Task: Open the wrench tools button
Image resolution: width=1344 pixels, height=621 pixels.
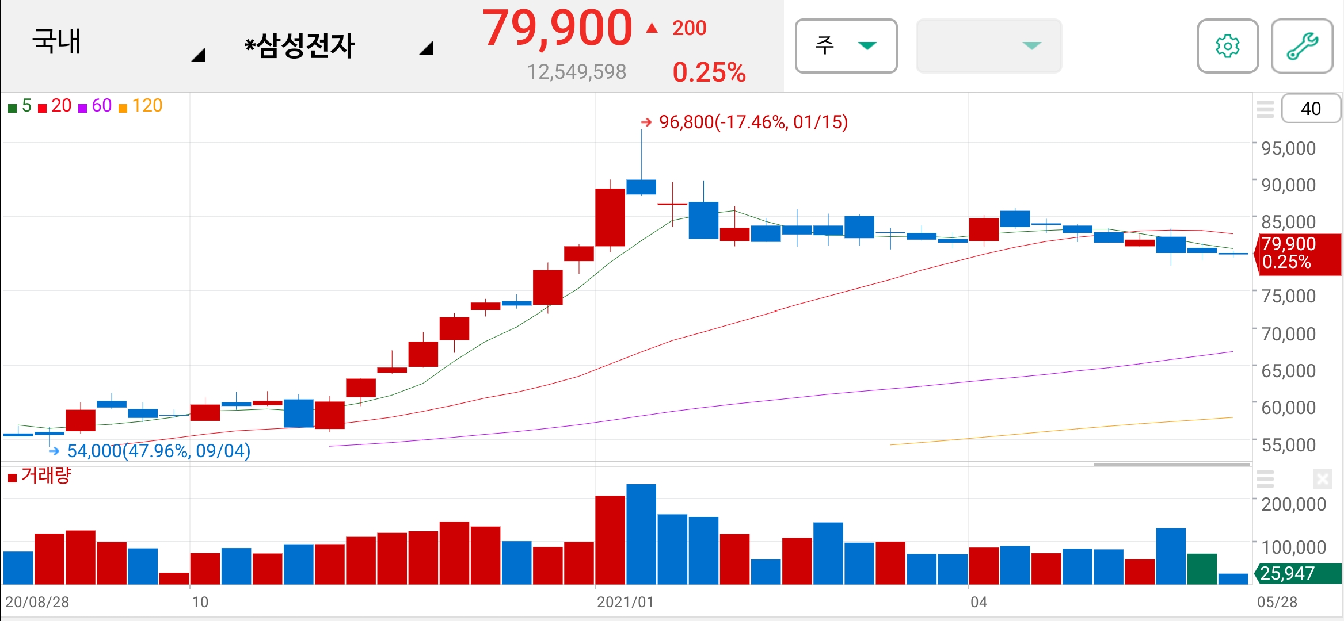Action: pyautogui.click(x=1302, y=46)
